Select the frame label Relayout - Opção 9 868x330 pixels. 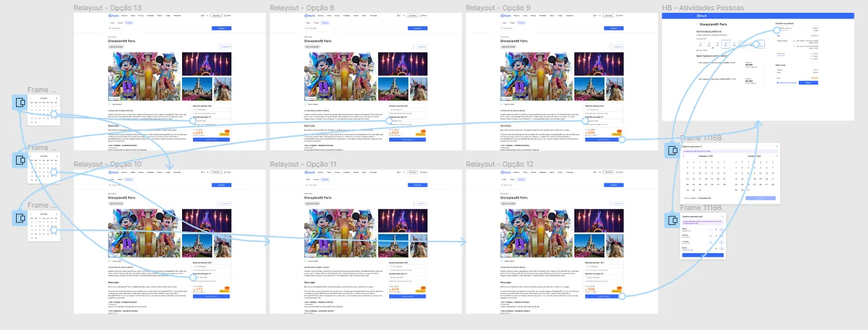point(498,8)
